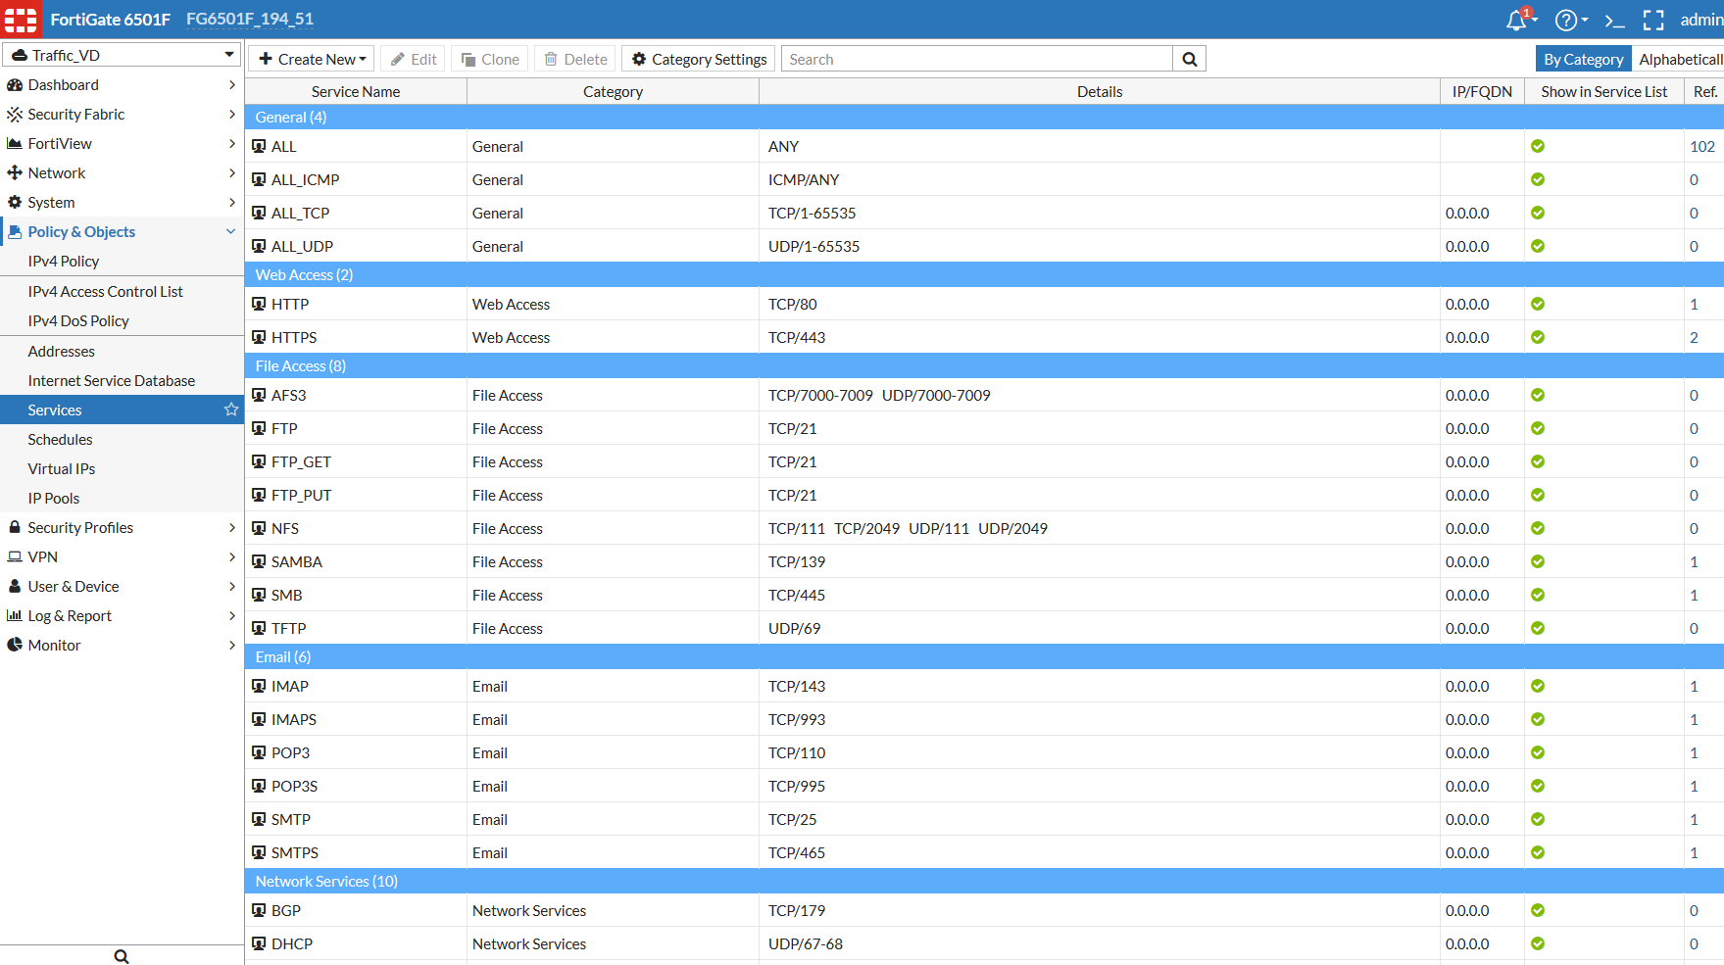Click the search magnifier button
Viewport: 1724px width, 965px height.
[1189, 59]
